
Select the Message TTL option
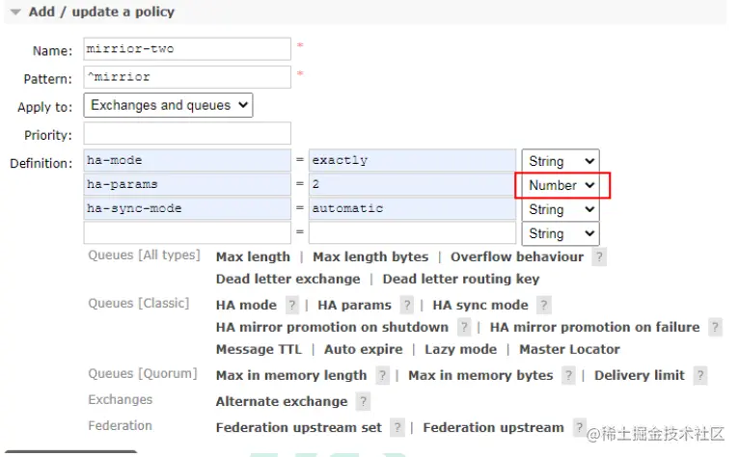(259, 349)
